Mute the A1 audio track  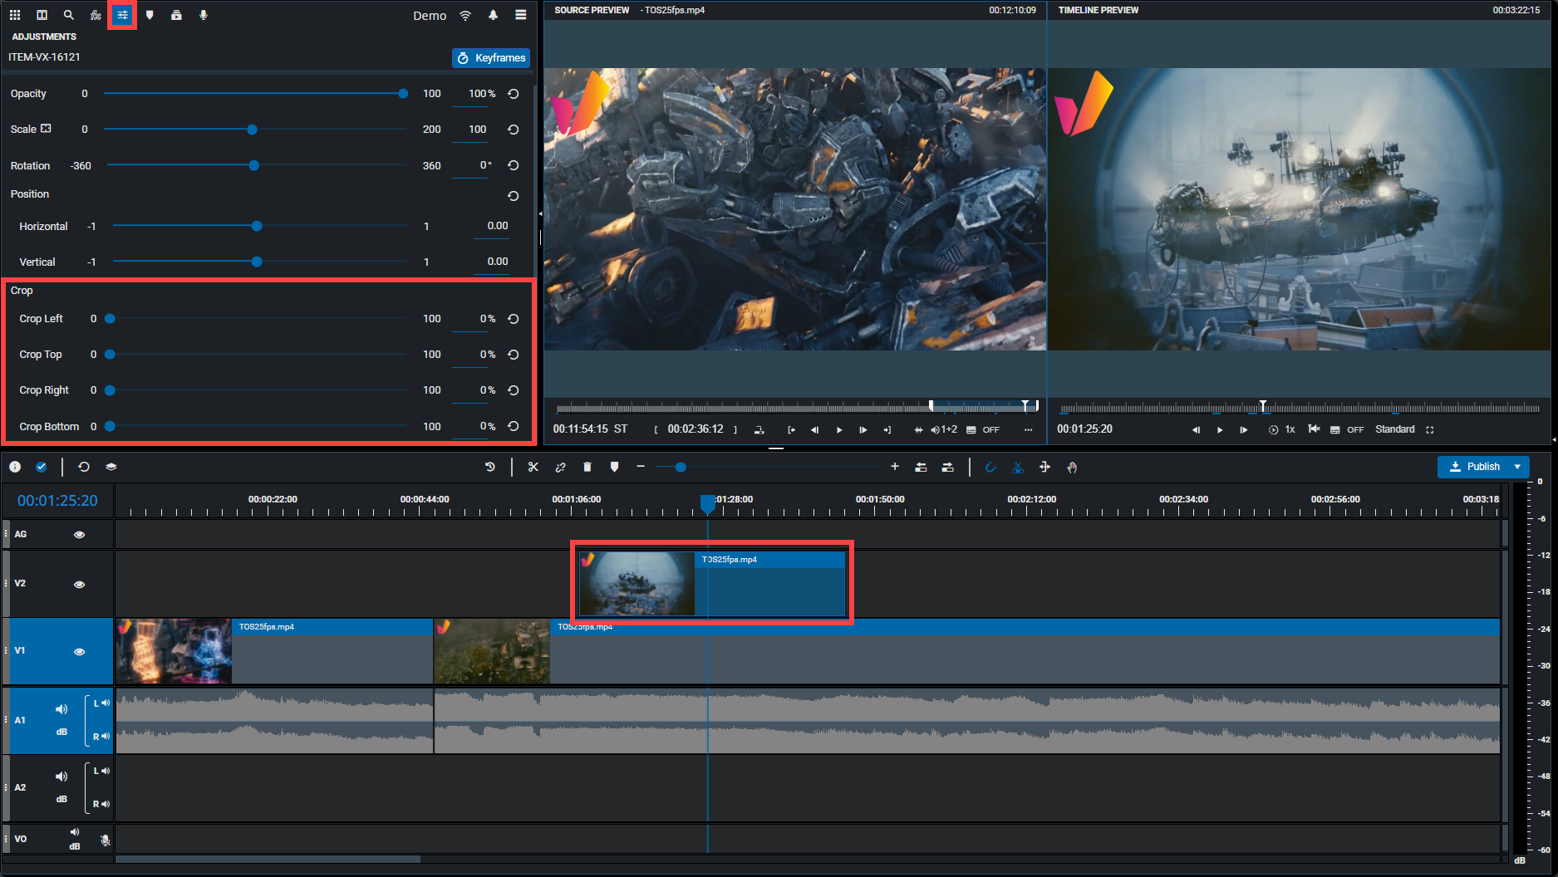61,708
